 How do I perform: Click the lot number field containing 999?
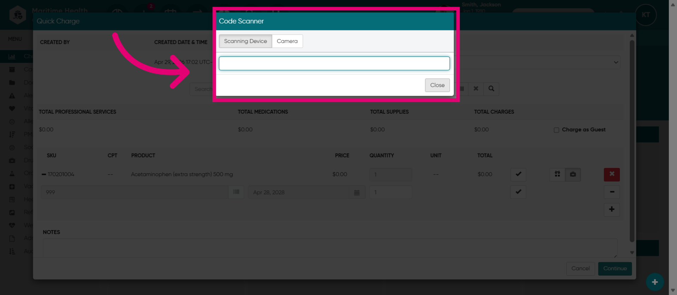[135, 192]
